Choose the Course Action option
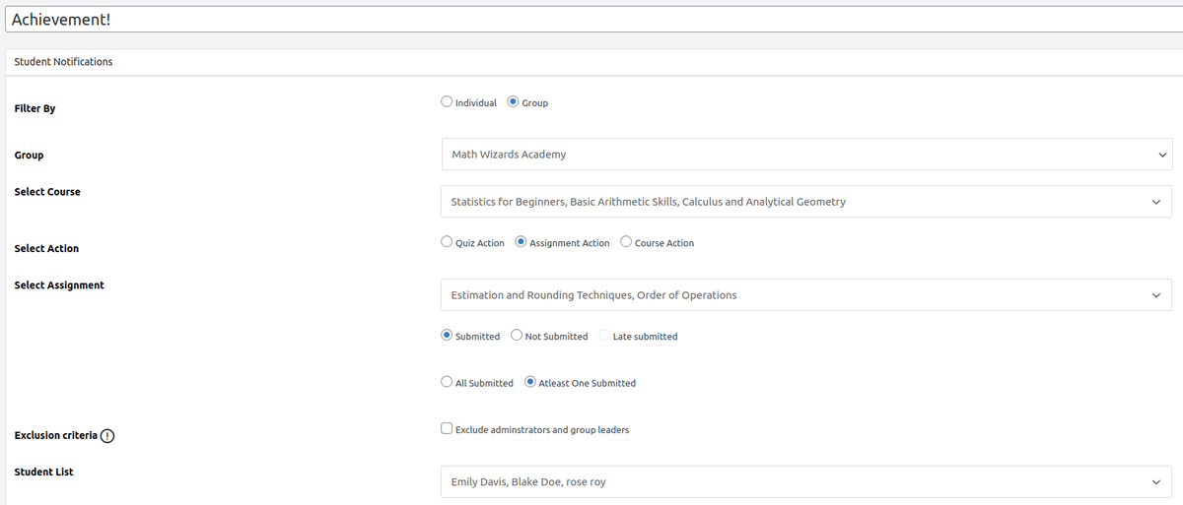Viewport: 1183px width, 505px height. 626,242
